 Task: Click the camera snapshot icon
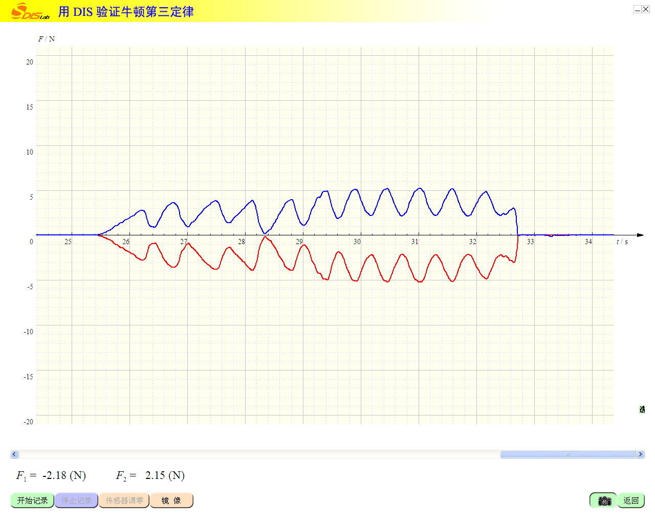click(x=604, y=500)
